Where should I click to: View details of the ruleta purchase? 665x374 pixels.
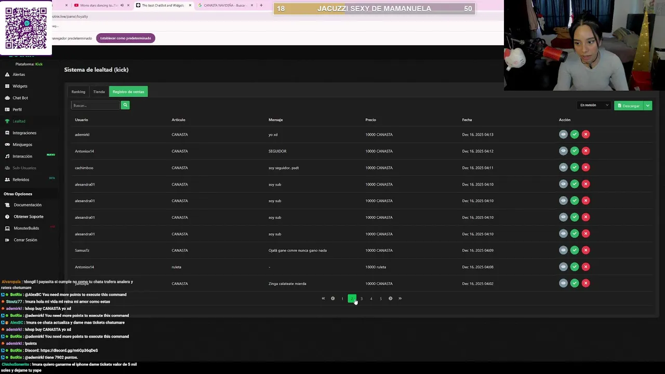coord(563,266)
